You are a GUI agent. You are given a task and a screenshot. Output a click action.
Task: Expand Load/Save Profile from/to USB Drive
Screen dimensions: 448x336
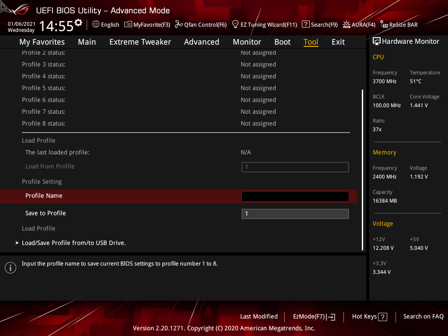[x=73, y=243]
